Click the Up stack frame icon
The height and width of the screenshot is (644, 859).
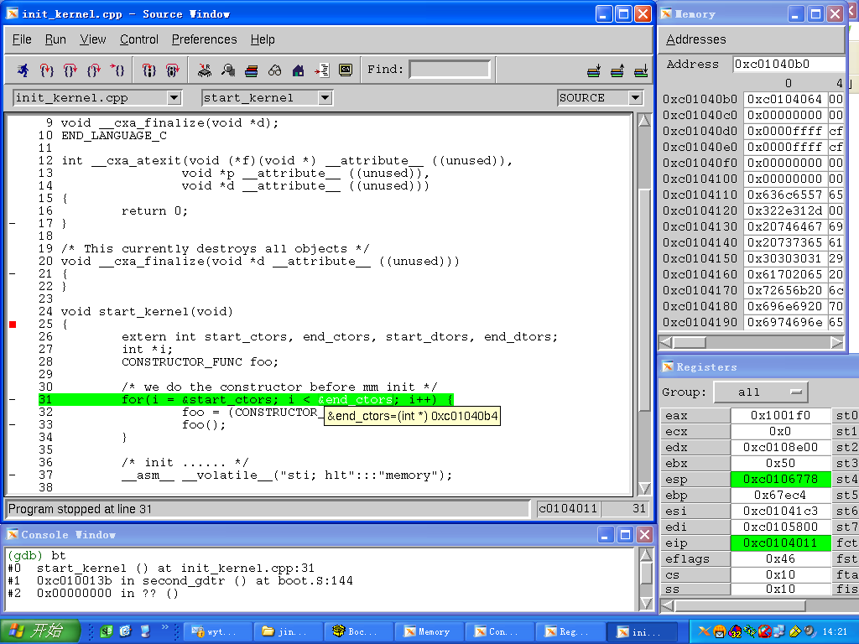click(x=617, y=70)
